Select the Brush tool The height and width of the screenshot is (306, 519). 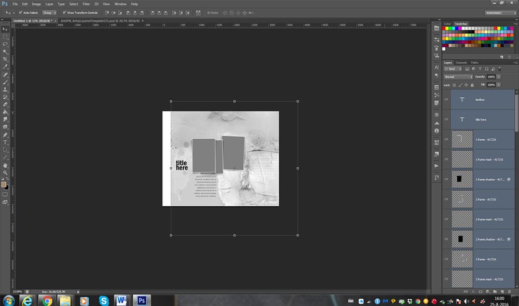click(x=5, y=82)
